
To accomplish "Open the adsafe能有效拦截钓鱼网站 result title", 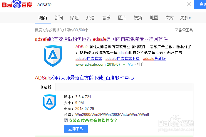I will pyautogui.click(x=101, y=39).
